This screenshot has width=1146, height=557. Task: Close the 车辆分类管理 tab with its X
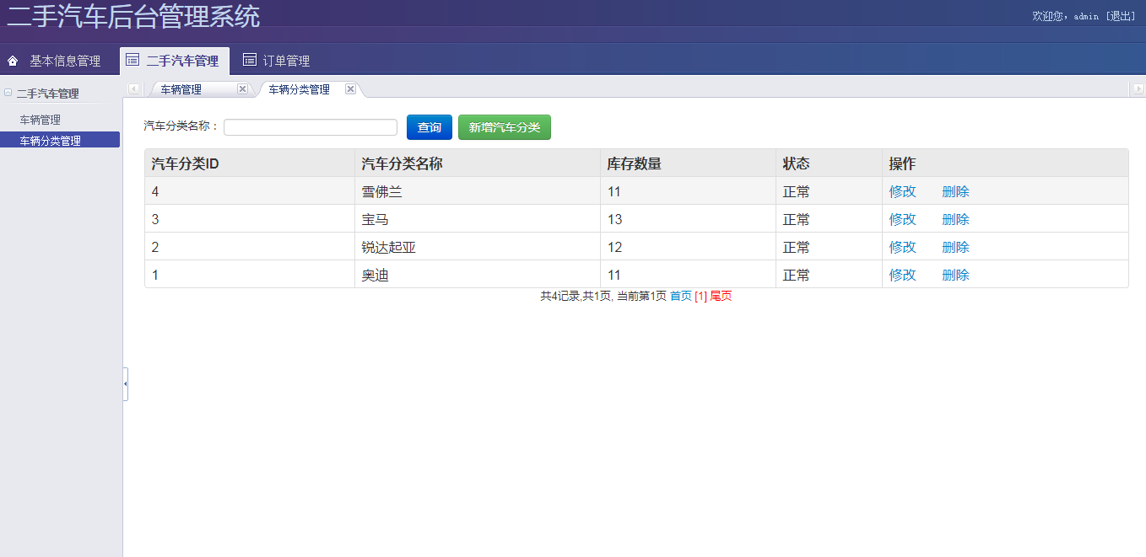tap(350, 88)
